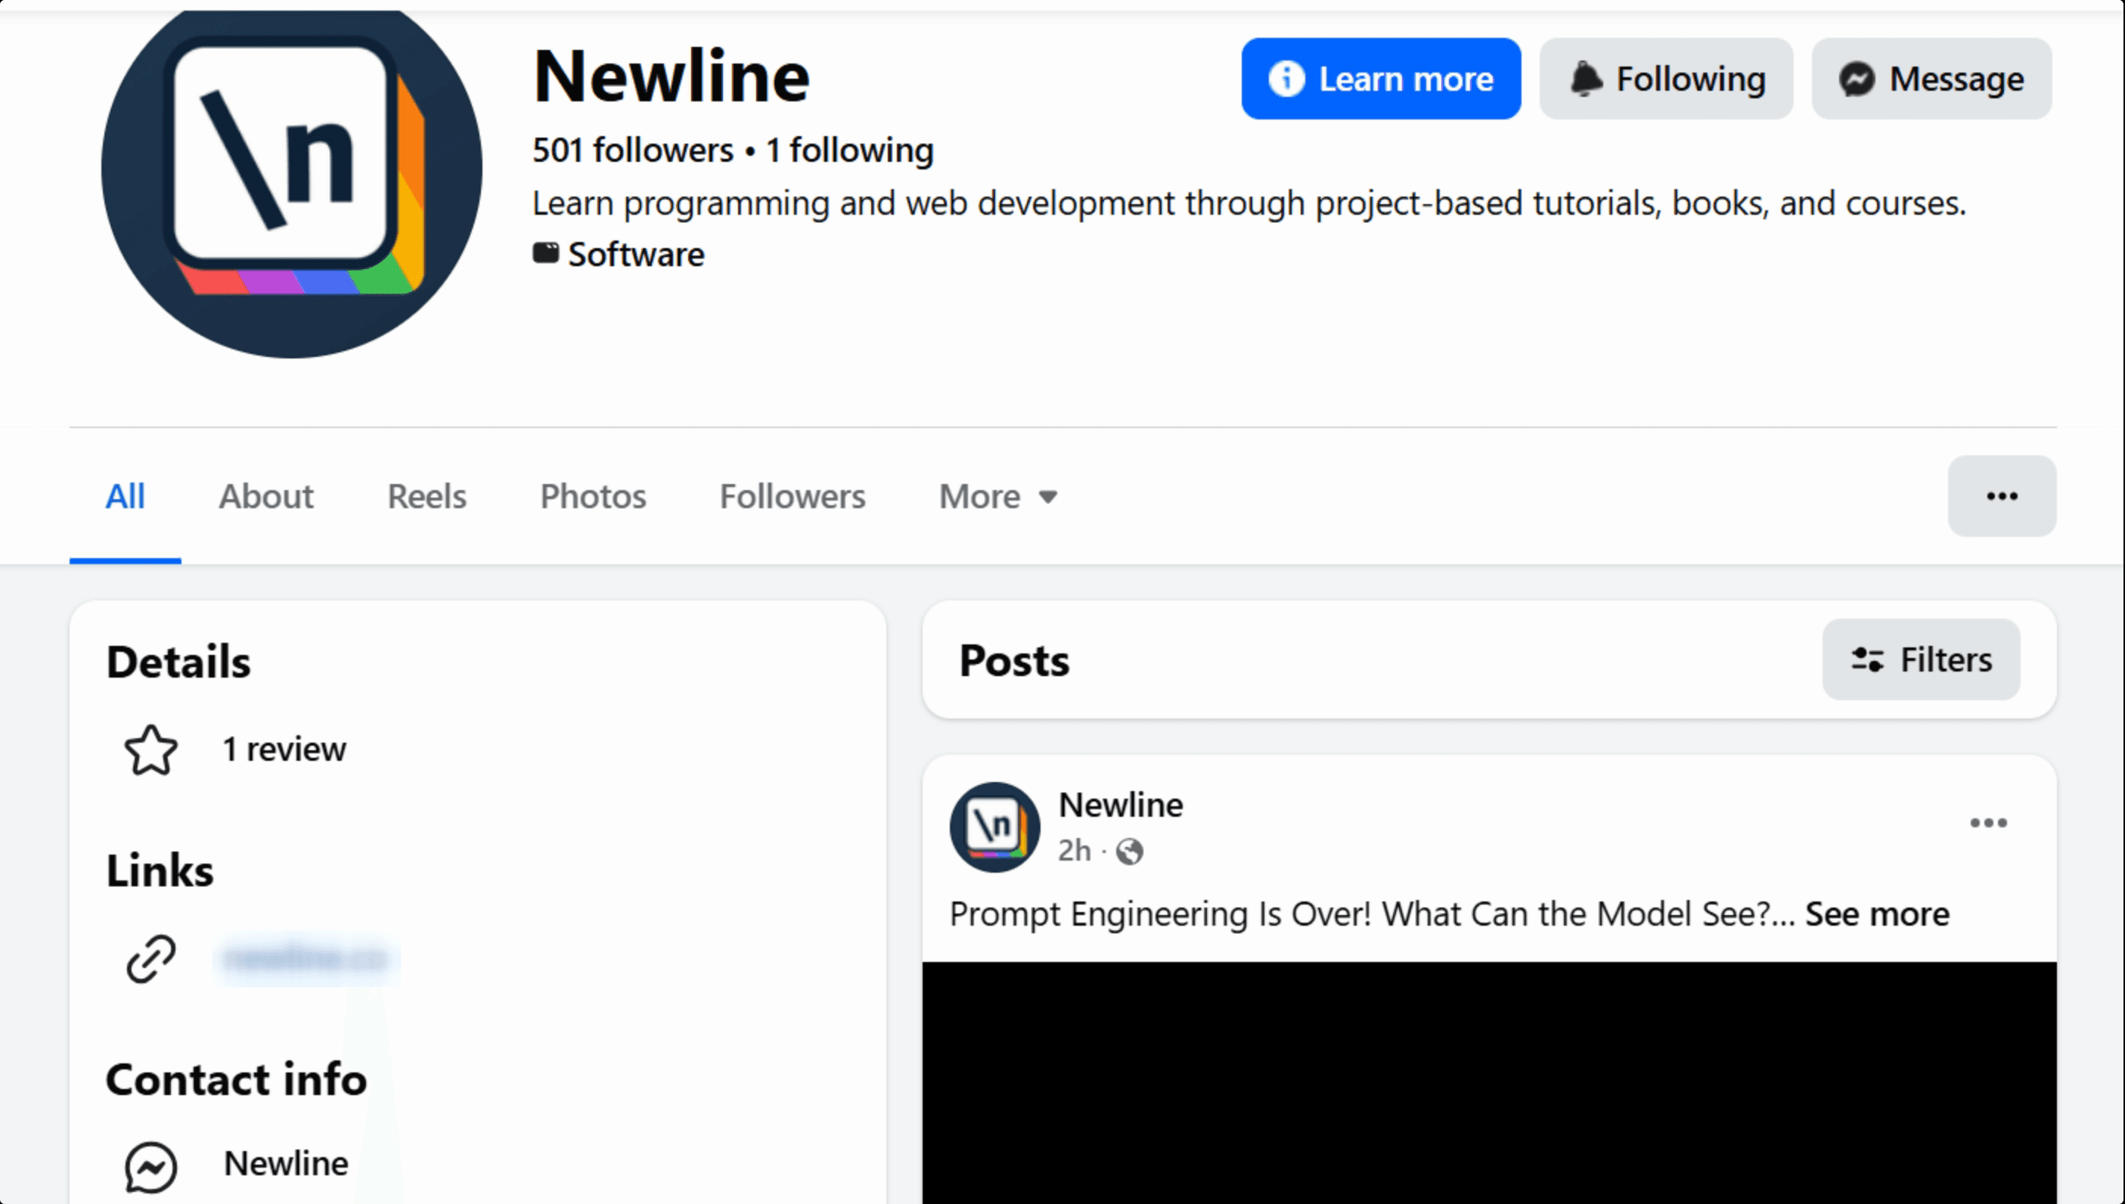Expand the post text with See more
The image size is (2125, 1204).
1877,914
